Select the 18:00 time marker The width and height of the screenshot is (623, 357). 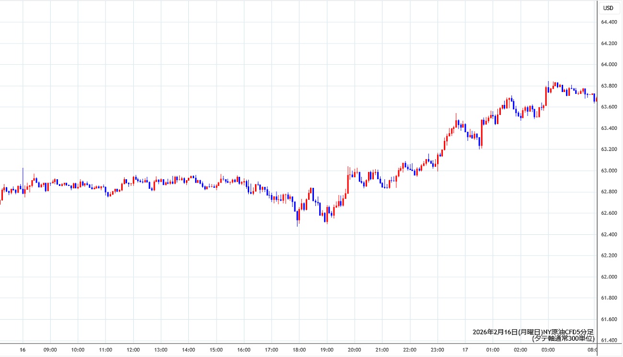pyautogui.click(x=299, y=350)
